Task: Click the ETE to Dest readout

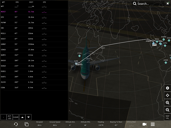Action: click(x=131, y=124)
